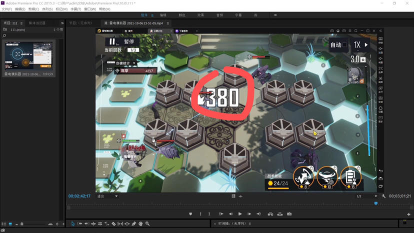Click Go to Out point button
414x233 pixels.
pyautogui.click(x=258, y=214)
